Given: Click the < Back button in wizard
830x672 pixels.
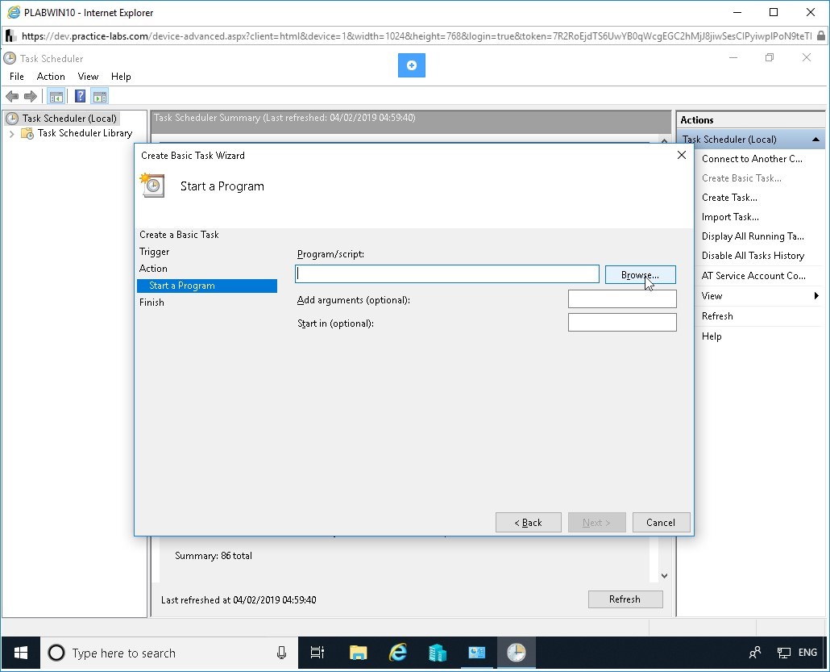Looking at the screenshot, I should pos(529,523).
